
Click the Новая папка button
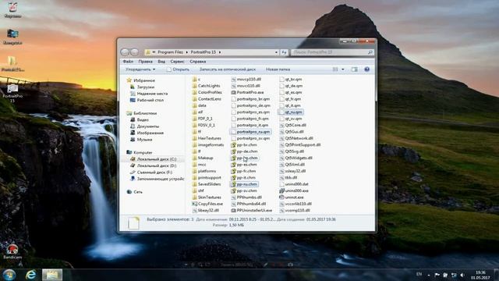pyautogui.click(x=278, y=69)
